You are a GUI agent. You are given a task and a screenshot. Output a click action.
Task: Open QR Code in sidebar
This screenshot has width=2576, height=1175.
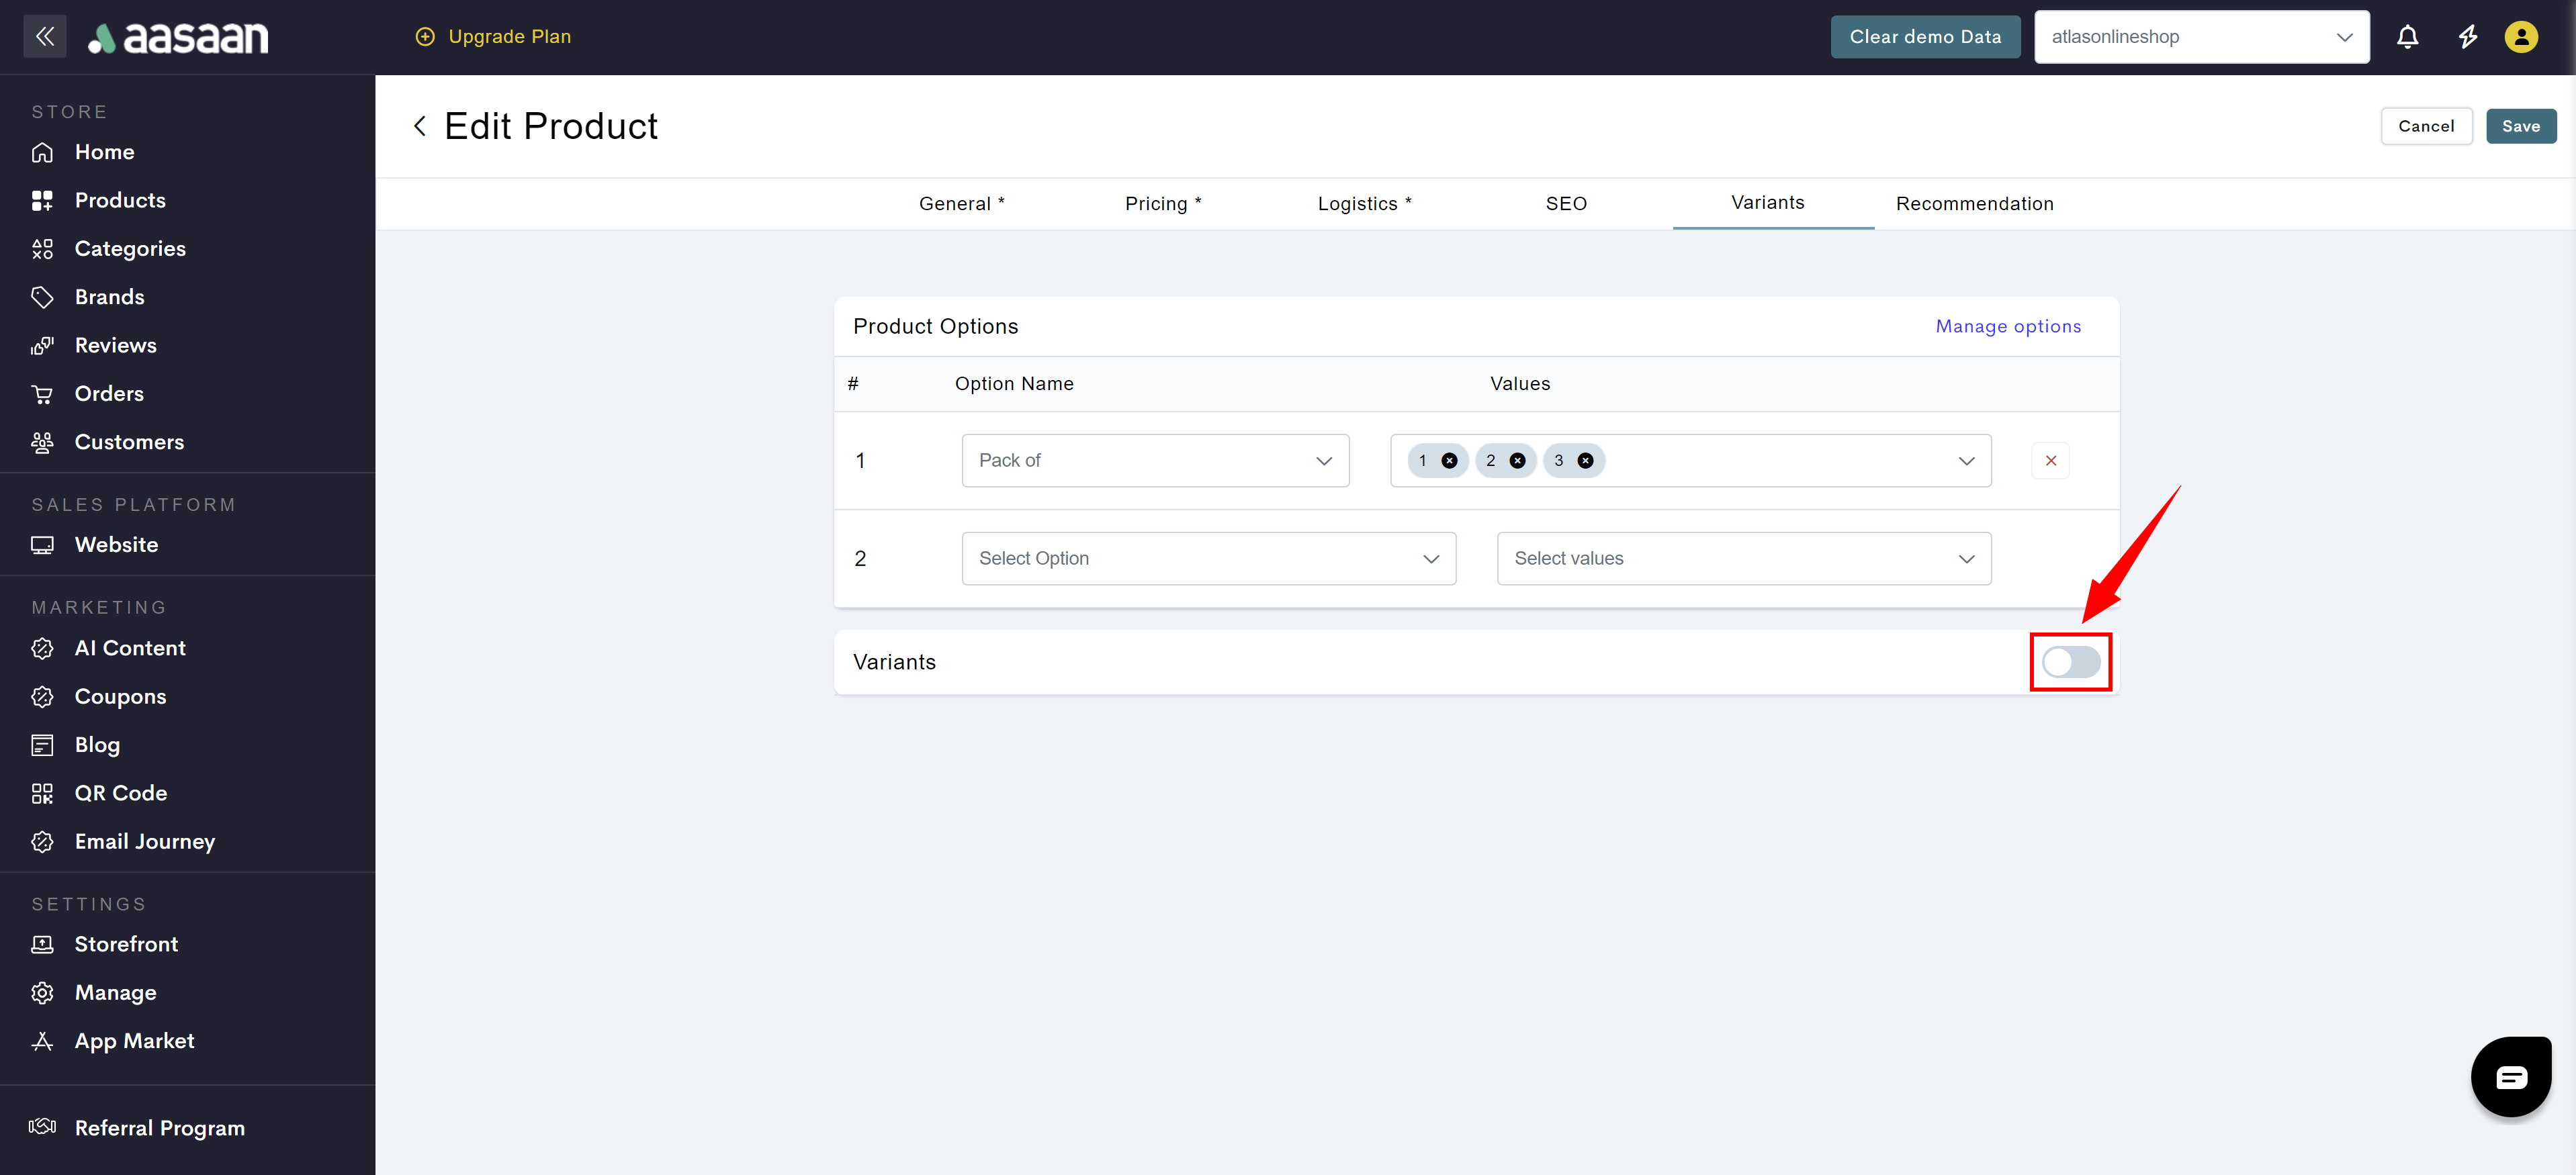120,793
